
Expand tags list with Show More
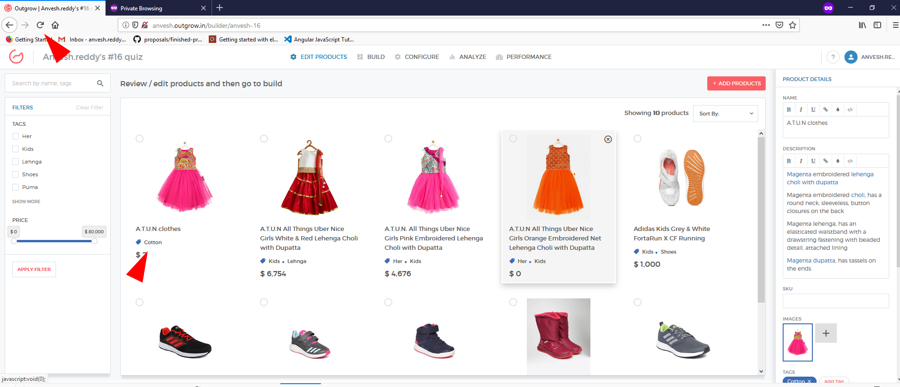26,202
